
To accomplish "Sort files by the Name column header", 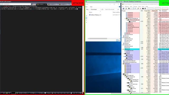I will tap(100, 12).
